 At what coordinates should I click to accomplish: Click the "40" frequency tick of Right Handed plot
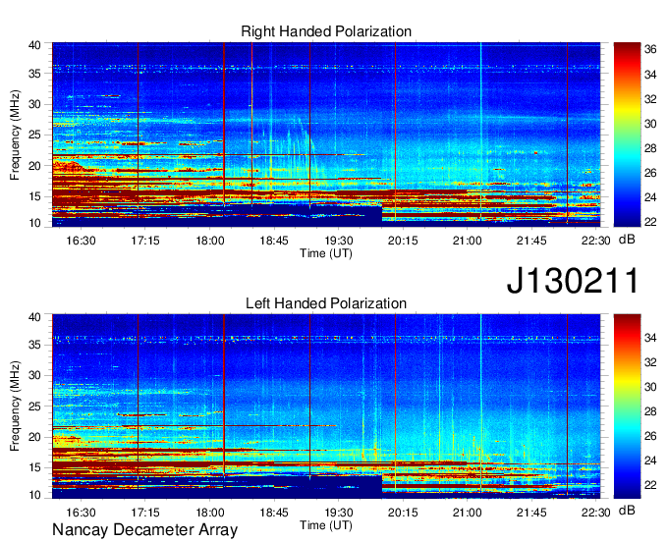[x=34, y=45]
